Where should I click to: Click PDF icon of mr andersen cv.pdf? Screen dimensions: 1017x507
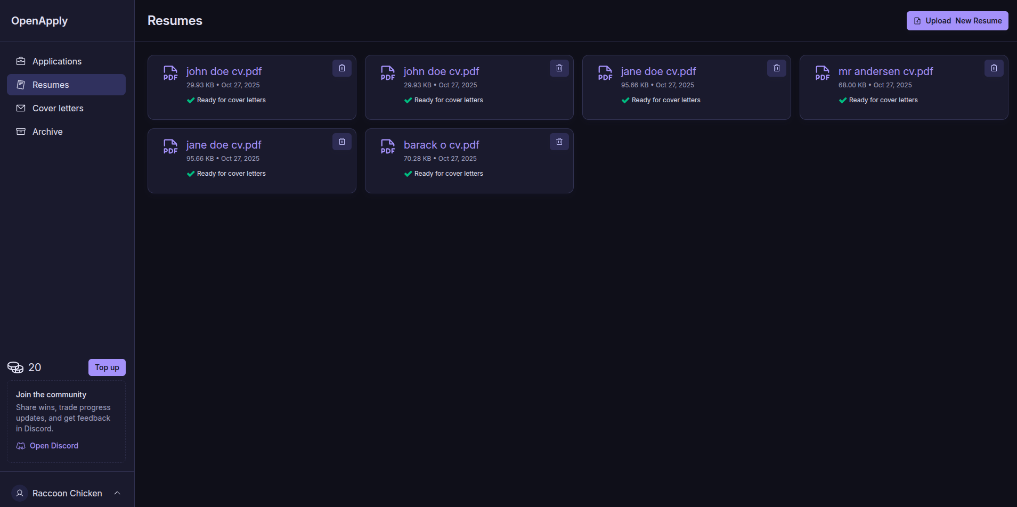coord(823,73)
